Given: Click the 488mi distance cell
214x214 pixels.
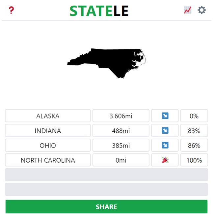Looking at the screenshot, I should [121, 131].
